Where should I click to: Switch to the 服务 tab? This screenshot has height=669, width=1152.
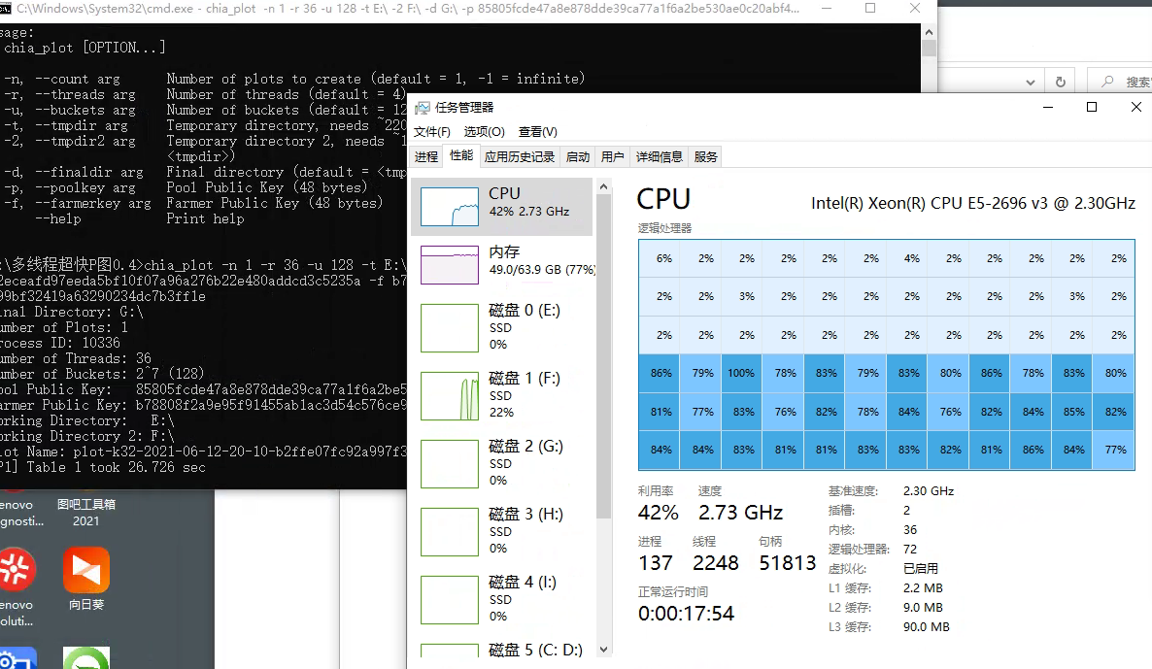(705, 156)
